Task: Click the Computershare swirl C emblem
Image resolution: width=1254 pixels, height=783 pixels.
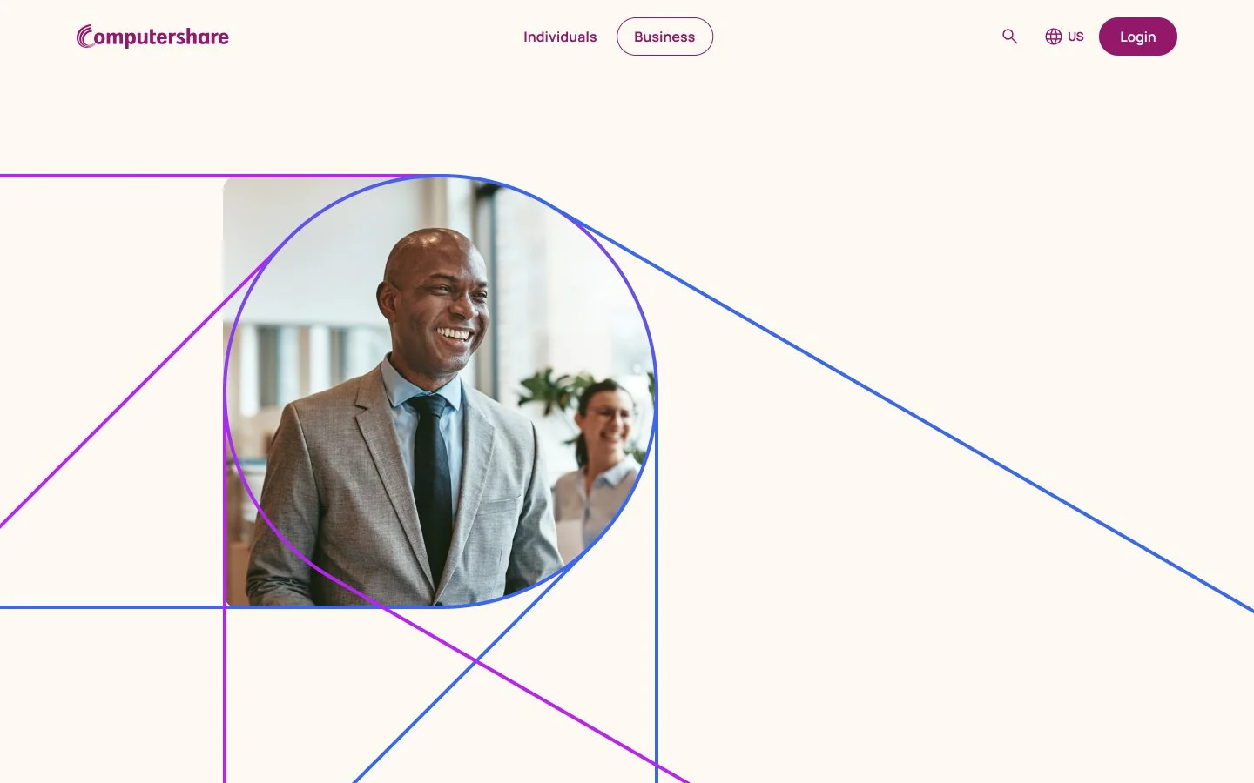Action: pyautogui.click(x=84, y=37)
